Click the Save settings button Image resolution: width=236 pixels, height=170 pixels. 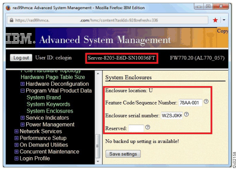[123, 154]
